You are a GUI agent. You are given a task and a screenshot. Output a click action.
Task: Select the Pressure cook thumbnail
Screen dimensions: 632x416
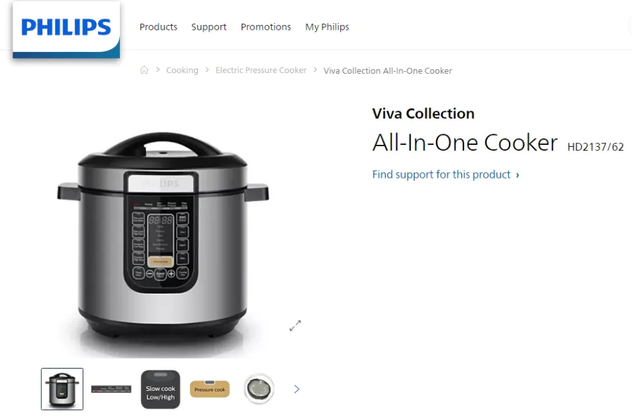tap(209, 389)
